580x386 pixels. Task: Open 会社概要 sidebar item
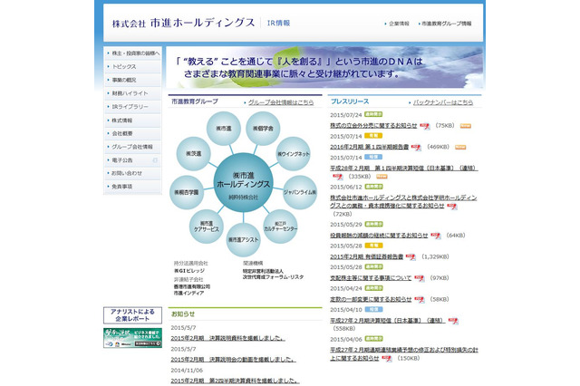133,133
